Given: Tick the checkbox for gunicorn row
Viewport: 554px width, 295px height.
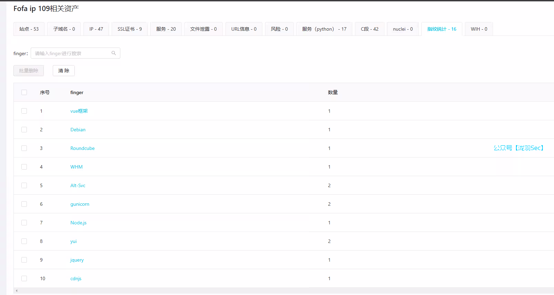Looking at the screenshot, I should (24, 204).
